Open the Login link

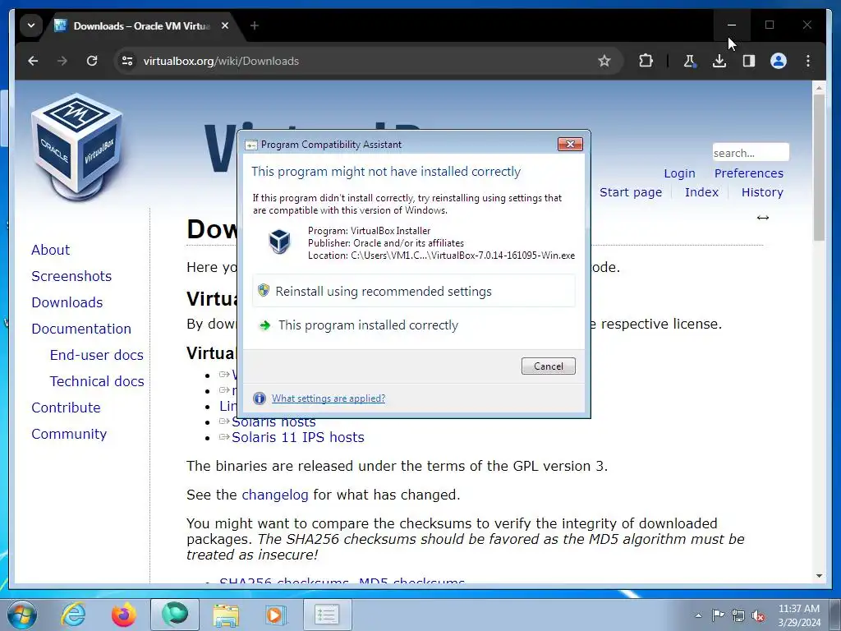679,173
